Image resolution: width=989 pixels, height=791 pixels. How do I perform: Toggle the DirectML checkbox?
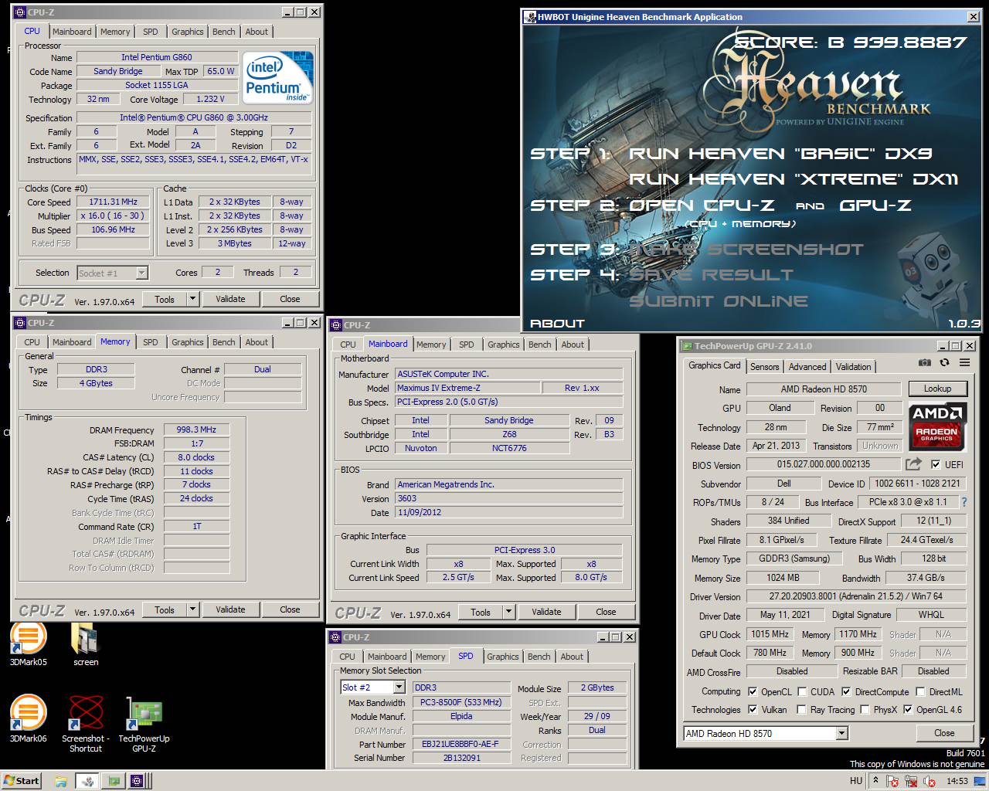[x=921, y=691]
